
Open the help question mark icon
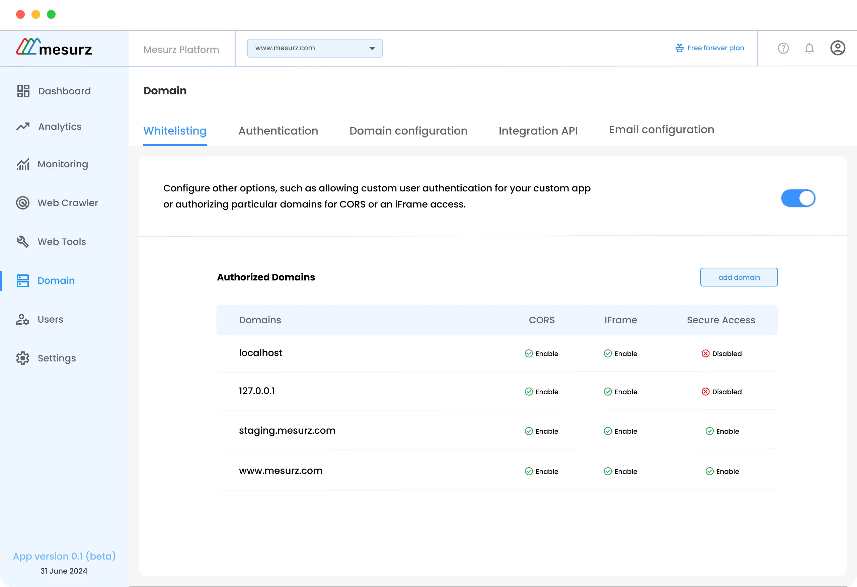point(783,48)
